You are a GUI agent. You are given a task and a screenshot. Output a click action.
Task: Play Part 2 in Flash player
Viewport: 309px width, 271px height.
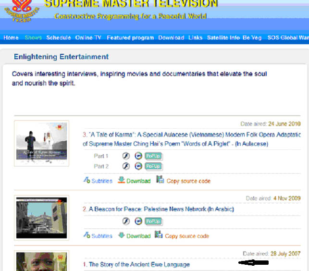click(126, 166)
